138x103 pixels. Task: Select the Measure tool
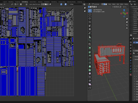(x=90, y=37)
